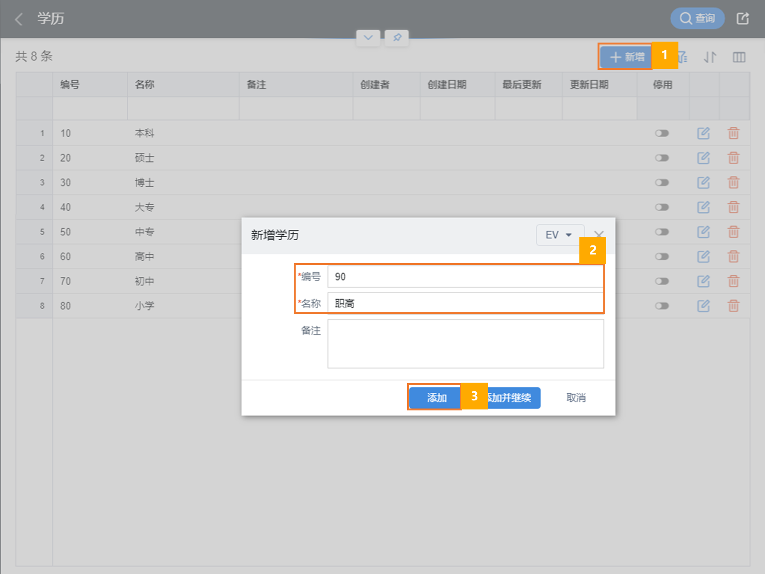Click the 查询 search button
Image resolution: width=765 pixels, height=574 pixels.
click(x=698, y=18)
